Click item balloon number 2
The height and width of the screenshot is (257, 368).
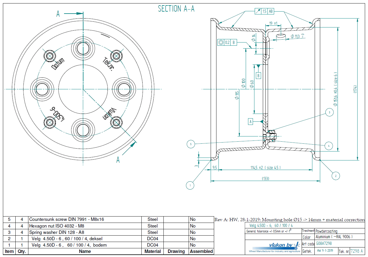(335, 176)
